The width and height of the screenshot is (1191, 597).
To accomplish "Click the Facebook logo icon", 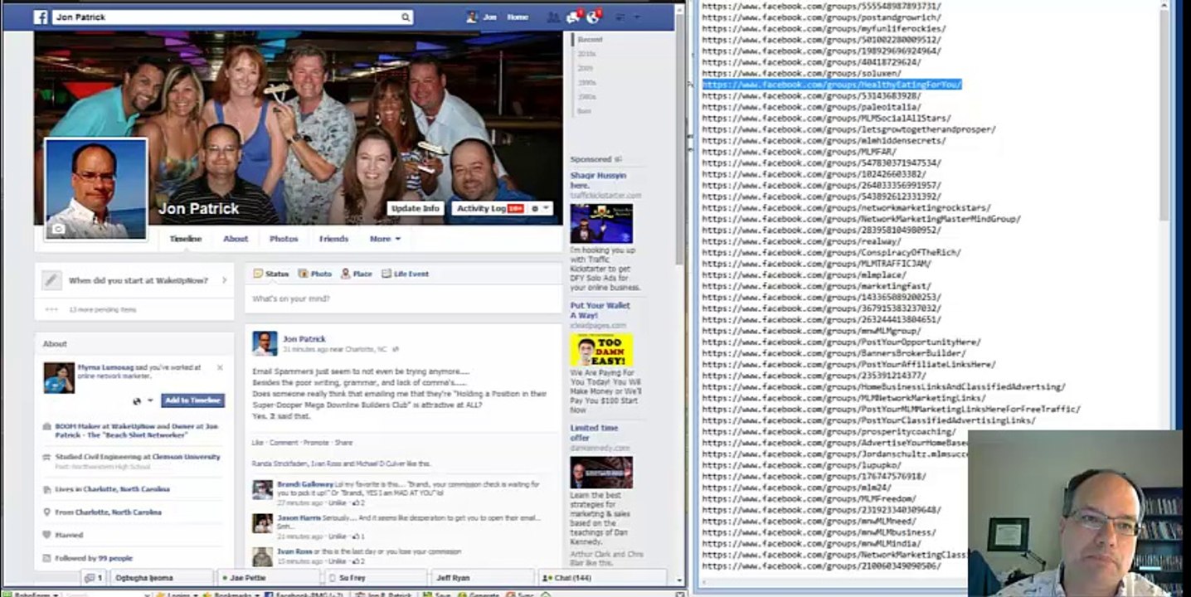I will (41, 17).
